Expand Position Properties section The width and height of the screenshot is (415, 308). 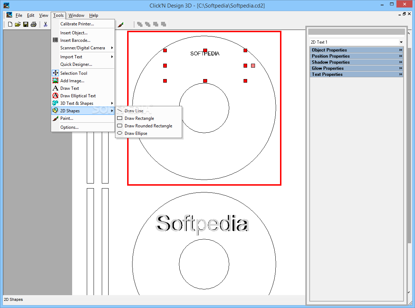point(356,56)
